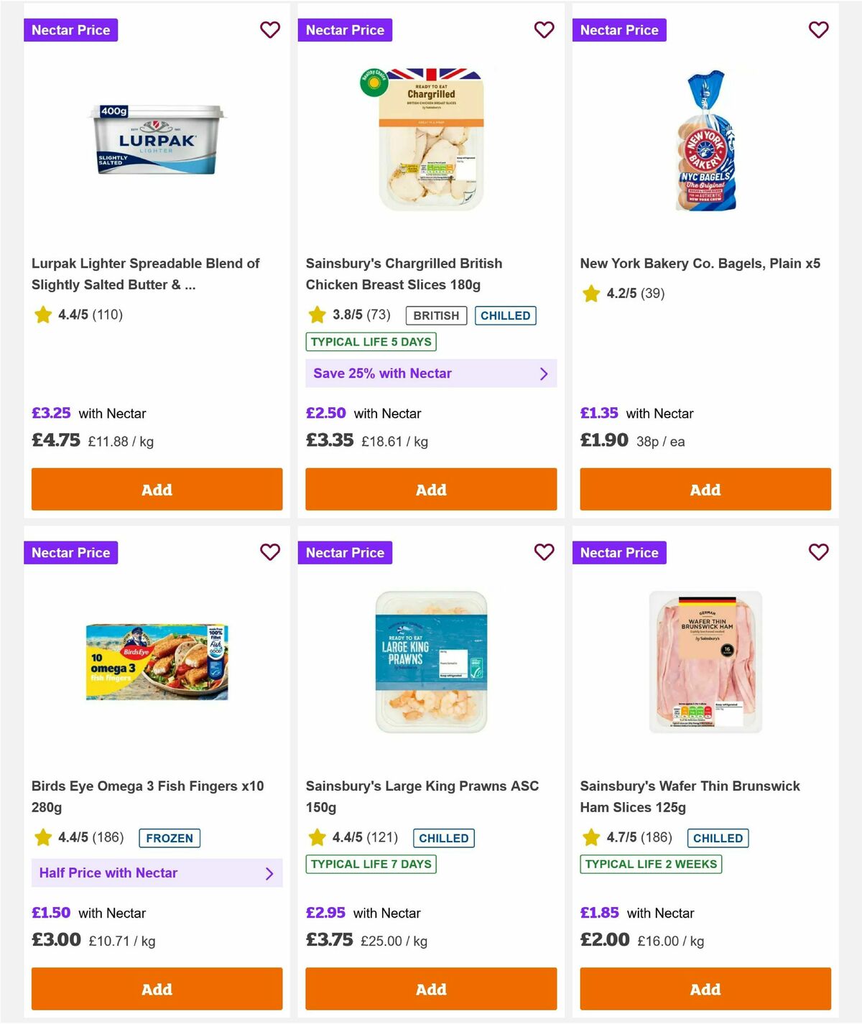Screen dimensions: 862x1024
Task: Open the Lurpak Lighter Spreadable product page
Action: [146, 274]
